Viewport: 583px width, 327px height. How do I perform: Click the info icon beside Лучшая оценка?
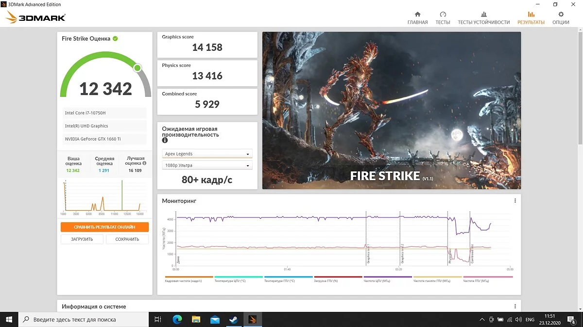(144, 164)
